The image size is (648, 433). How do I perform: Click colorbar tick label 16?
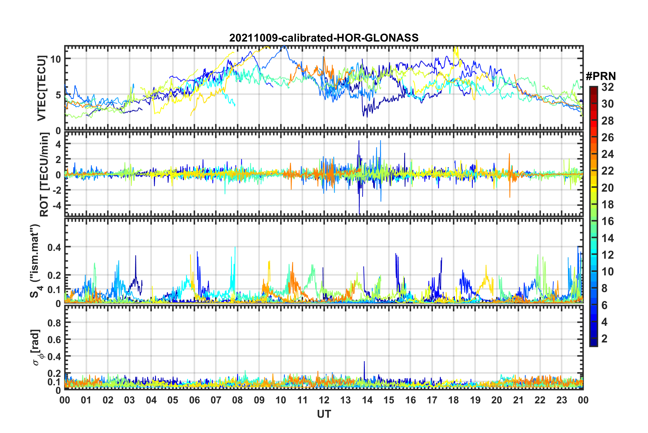607,221
